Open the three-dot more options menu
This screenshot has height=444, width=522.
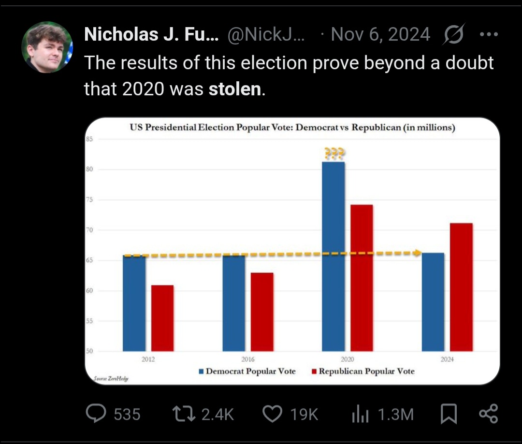[489, 34]
